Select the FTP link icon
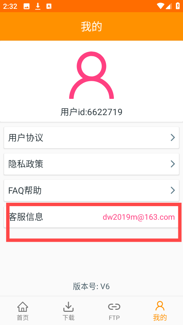 coord(114,307)
